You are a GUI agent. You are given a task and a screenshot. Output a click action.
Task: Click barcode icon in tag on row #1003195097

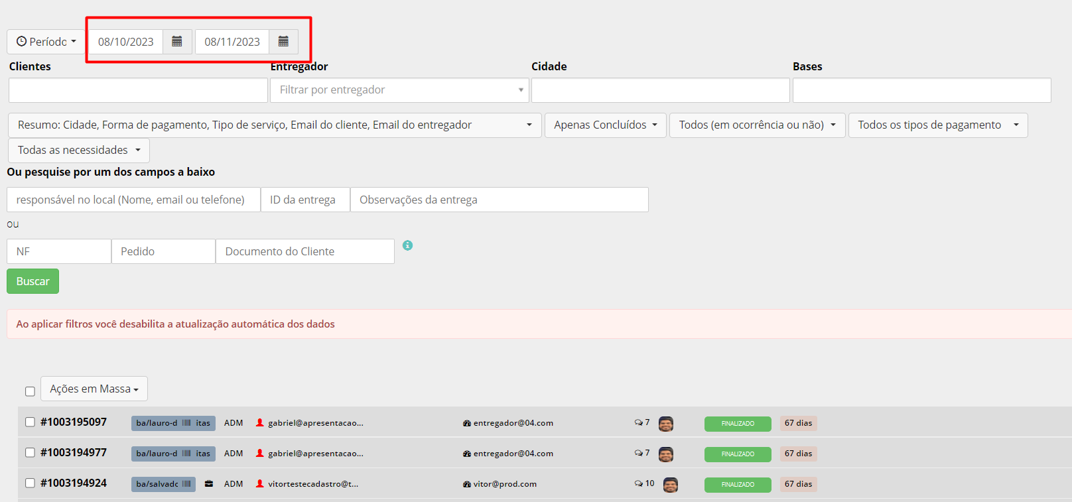coord(186,423)
